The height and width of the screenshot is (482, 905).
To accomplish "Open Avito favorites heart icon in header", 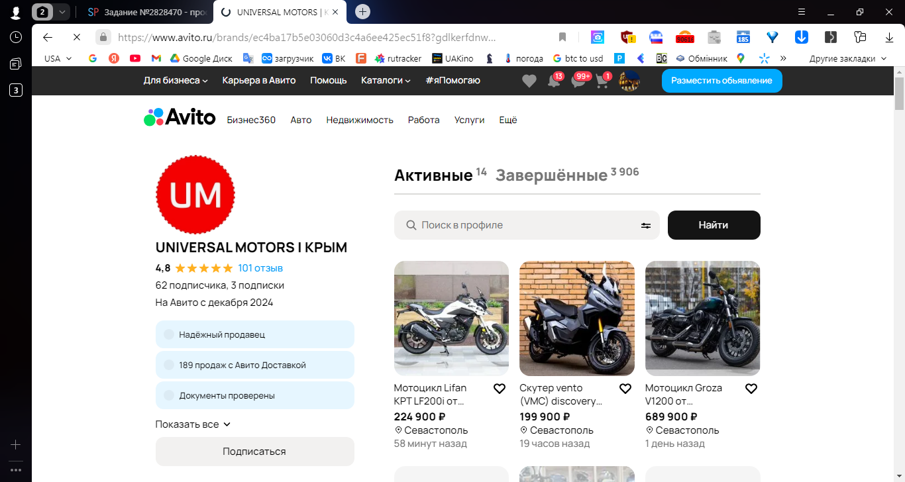I will [x=529, y=81].
